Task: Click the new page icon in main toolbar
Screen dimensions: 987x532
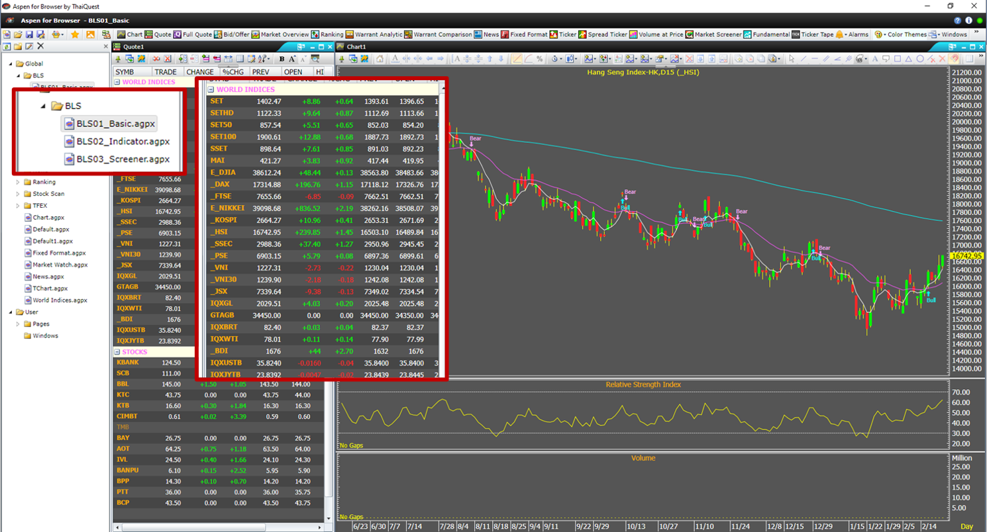Action: point(8,34)
